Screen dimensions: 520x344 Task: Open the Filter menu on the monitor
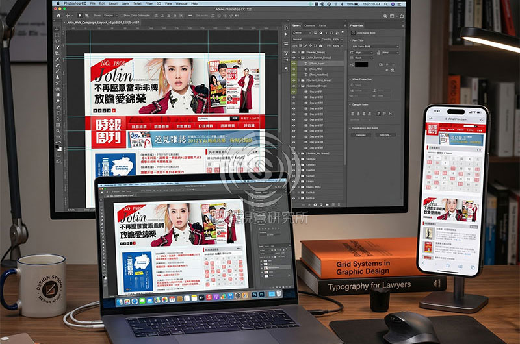(x=149, y=3)
